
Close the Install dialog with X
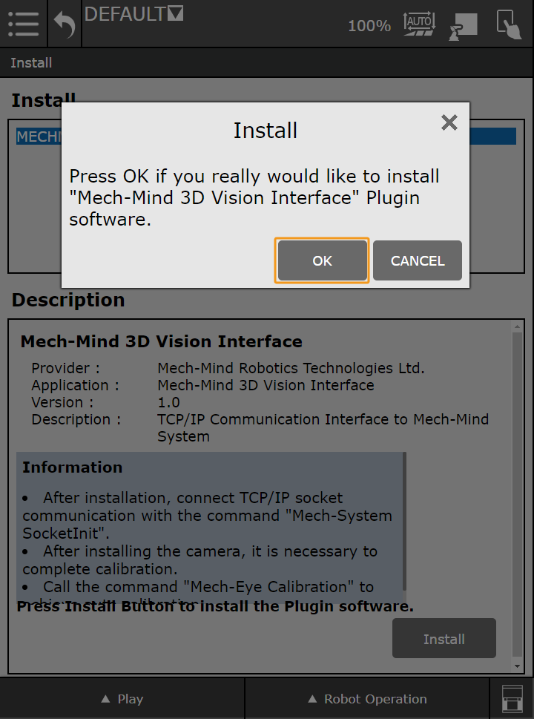pos(449,122)
